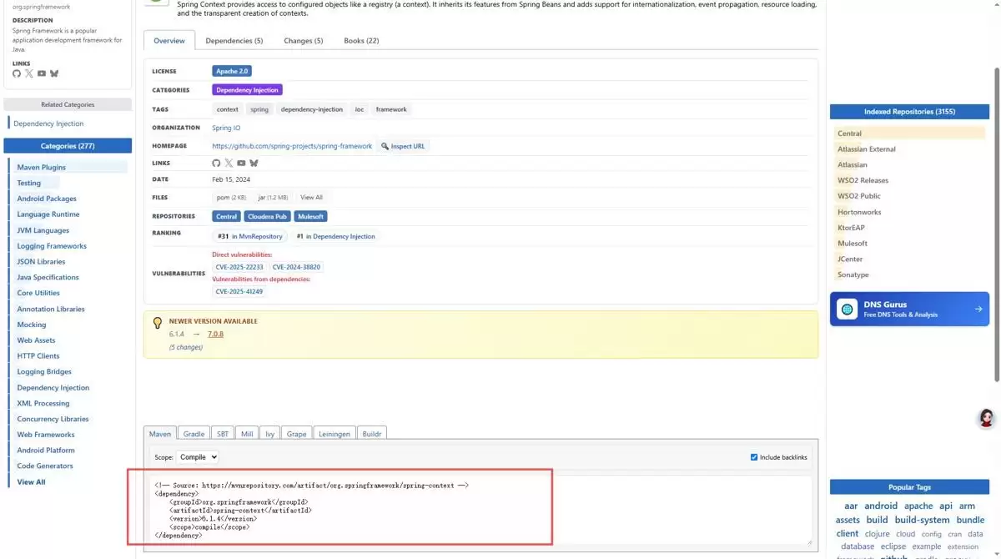Select the Overview tab

(169, 41)
